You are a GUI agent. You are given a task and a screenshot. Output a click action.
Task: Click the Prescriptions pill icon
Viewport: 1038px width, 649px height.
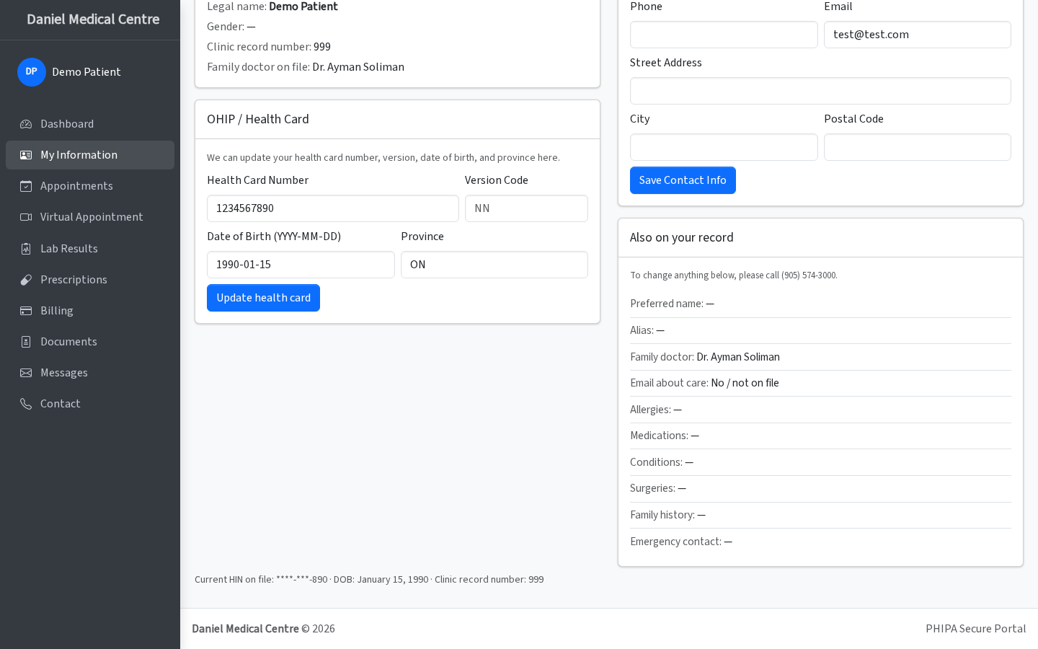[26, 280]
